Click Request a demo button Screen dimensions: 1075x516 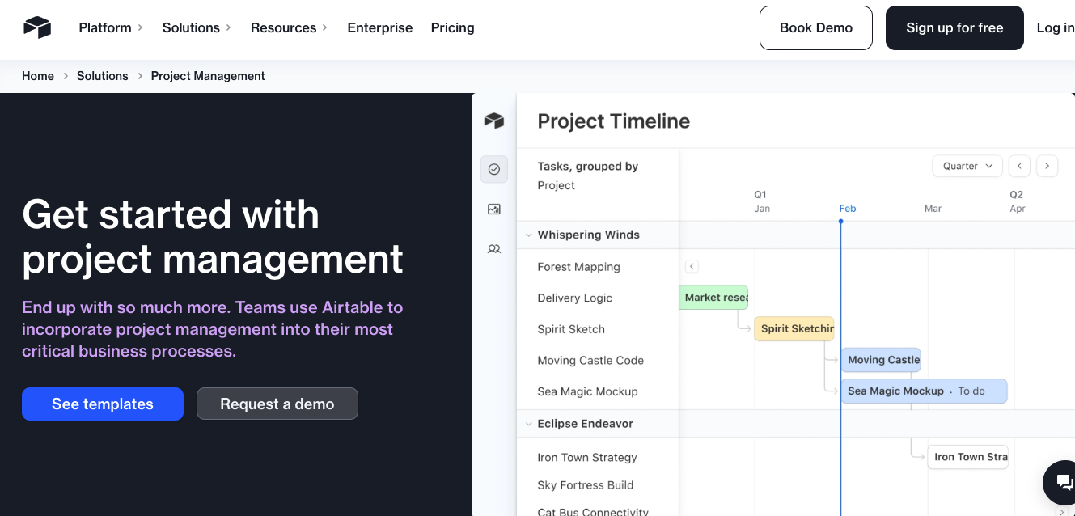[277, 404]
